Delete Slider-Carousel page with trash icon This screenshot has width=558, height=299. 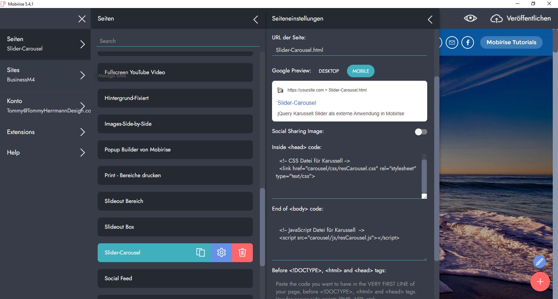point(242,252)
